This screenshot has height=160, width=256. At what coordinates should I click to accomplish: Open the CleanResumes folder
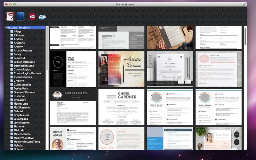[x=21, y=77]
